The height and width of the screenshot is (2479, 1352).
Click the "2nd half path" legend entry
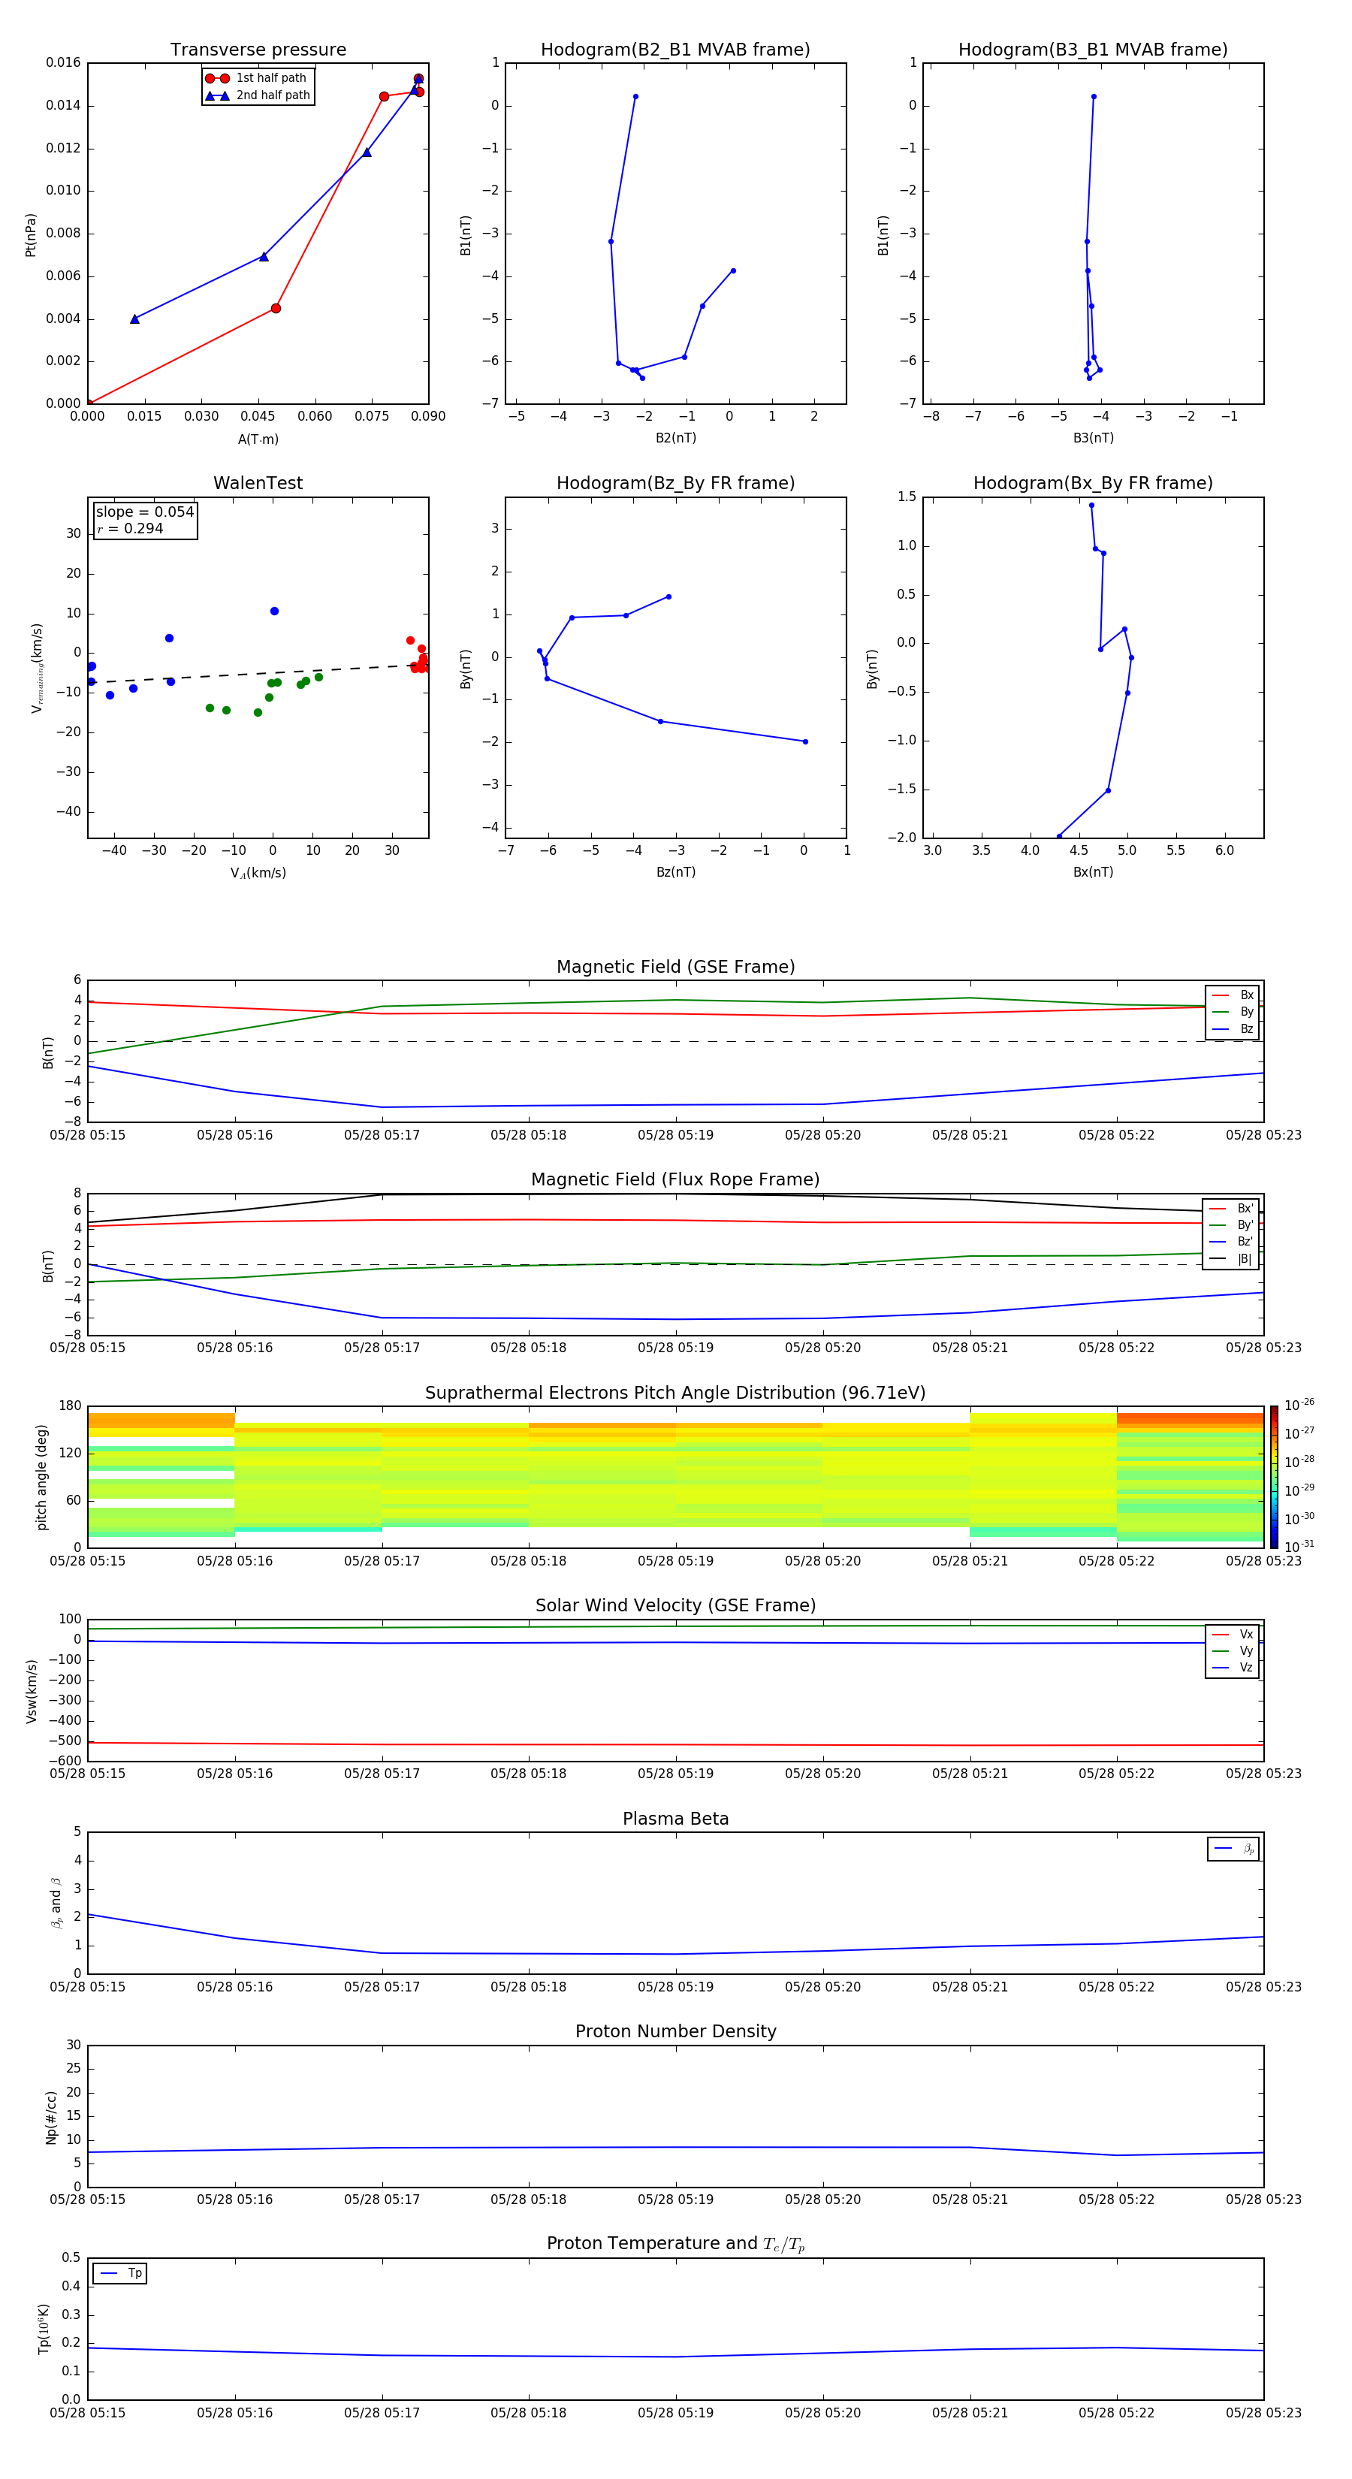click(x=258, y=95)
